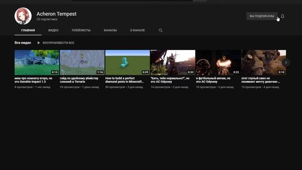302x170 pixels.
Task: Click title 'я футбольный мячик' video
Action: pyautogui.click(x=213, y=80)
